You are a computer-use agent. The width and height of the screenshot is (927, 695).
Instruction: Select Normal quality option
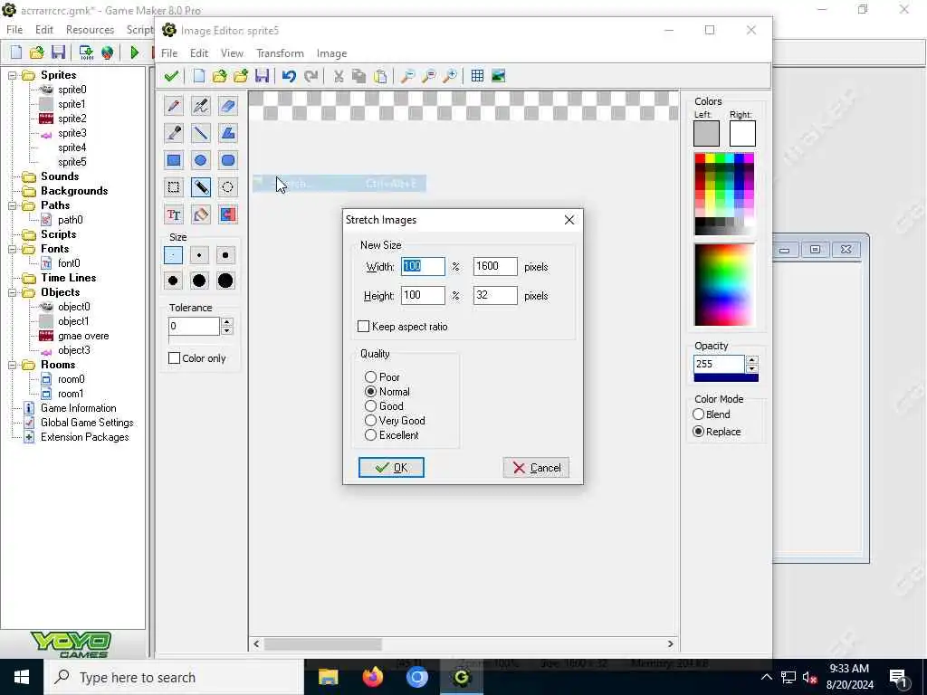coord(370,391)
